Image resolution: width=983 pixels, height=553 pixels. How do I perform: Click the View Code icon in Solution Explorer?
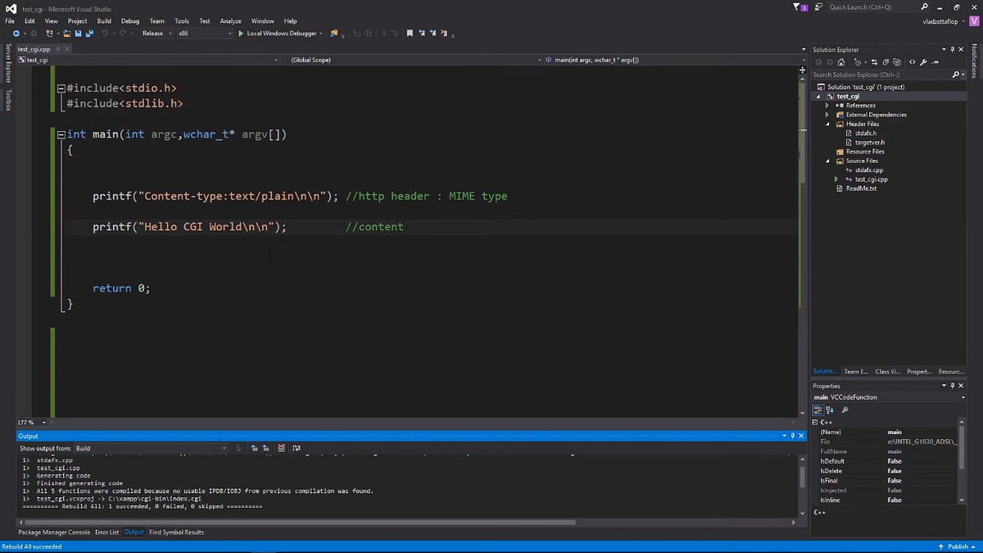[x=912, y=62]
